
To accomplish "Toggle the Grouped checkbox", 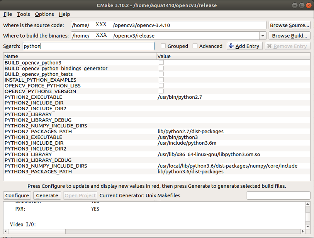I will pos(163,46).
